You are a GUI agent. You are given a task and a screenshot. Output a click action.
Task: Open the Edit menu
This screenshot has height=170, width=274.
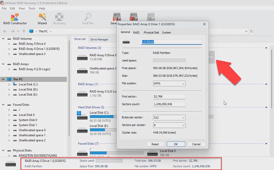[12, 8]
